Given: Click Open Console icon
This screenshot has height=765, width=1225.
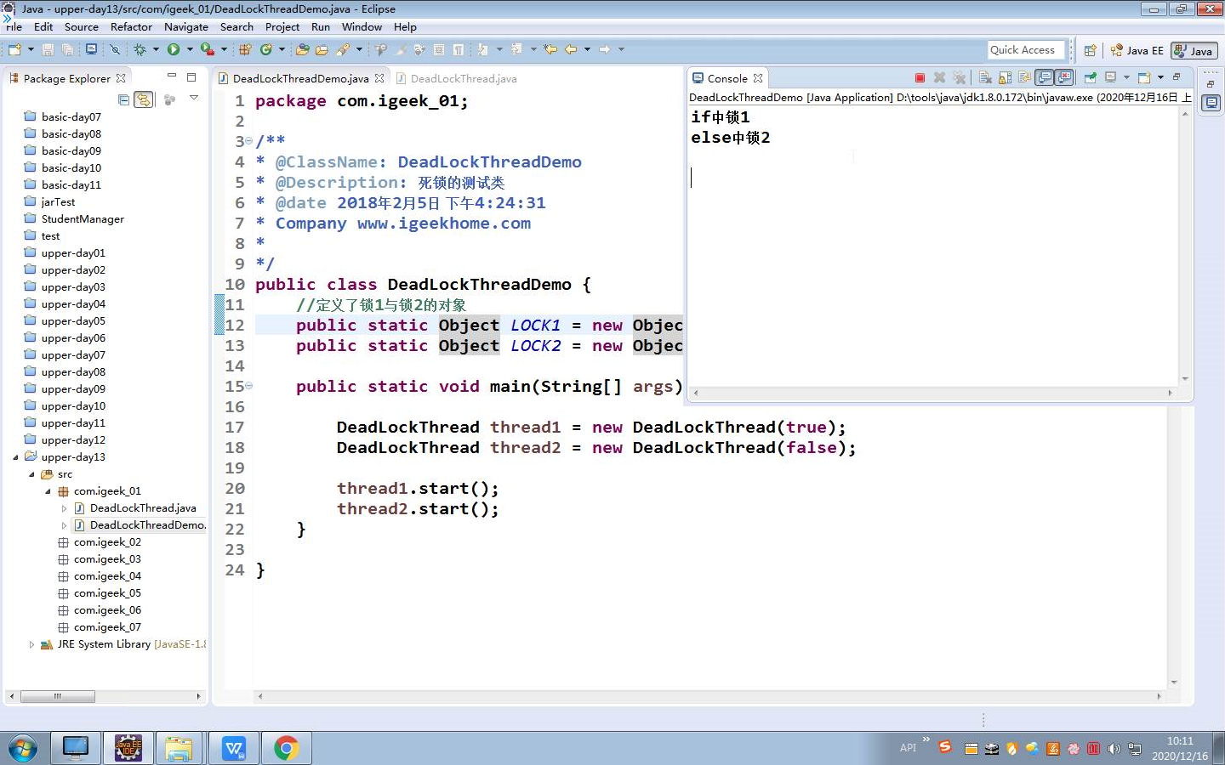Looking at the screenshot, I should tap(1144, 77).
